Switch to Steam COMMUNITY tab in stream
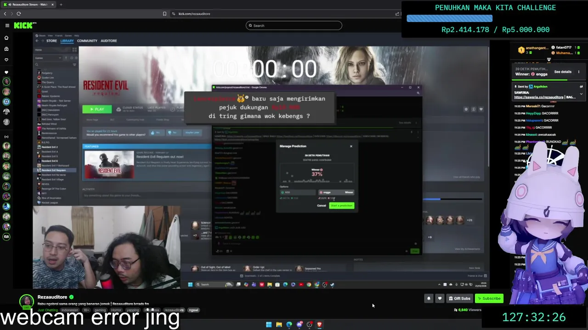The height and width of the screenshot is (330, 588). [x=87, y=41]
